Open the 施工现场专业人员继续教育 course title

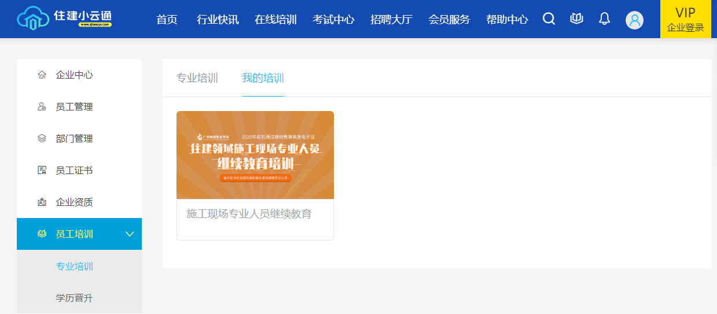(249, 214)
